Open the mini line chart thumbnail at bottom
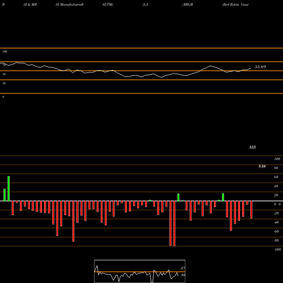The image size is (283, 283). (140, 271)
